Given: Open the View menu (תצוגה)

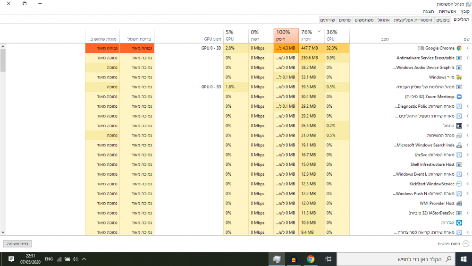Looking at the screenshot, I should [429, 11].
